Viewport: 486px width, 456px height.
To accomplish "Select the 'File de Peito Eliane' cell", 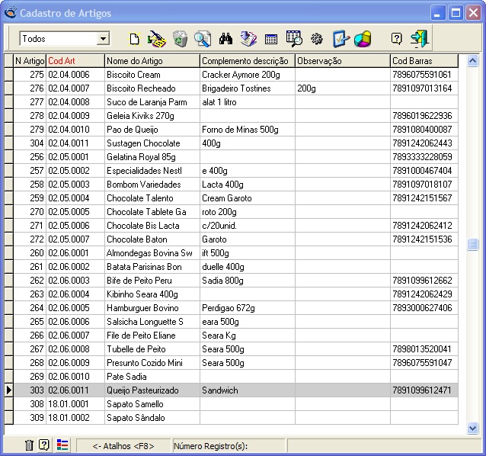I will click(152, 336).
